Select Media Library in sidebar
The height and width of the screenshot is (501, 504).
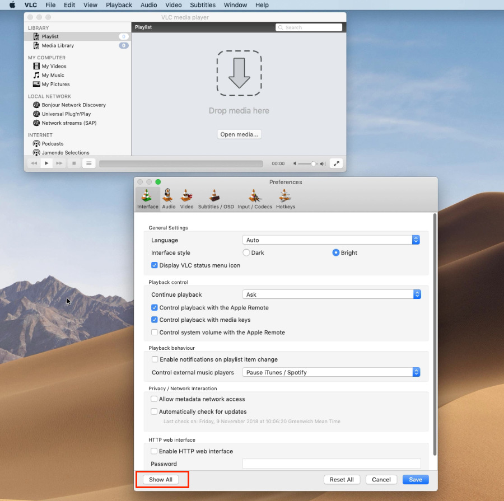coord(58,46)
